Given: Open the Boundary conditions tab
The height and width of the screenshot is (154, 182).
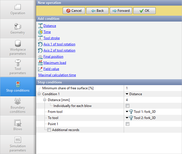Looking at the screenshot, I should tap(18, 106).
